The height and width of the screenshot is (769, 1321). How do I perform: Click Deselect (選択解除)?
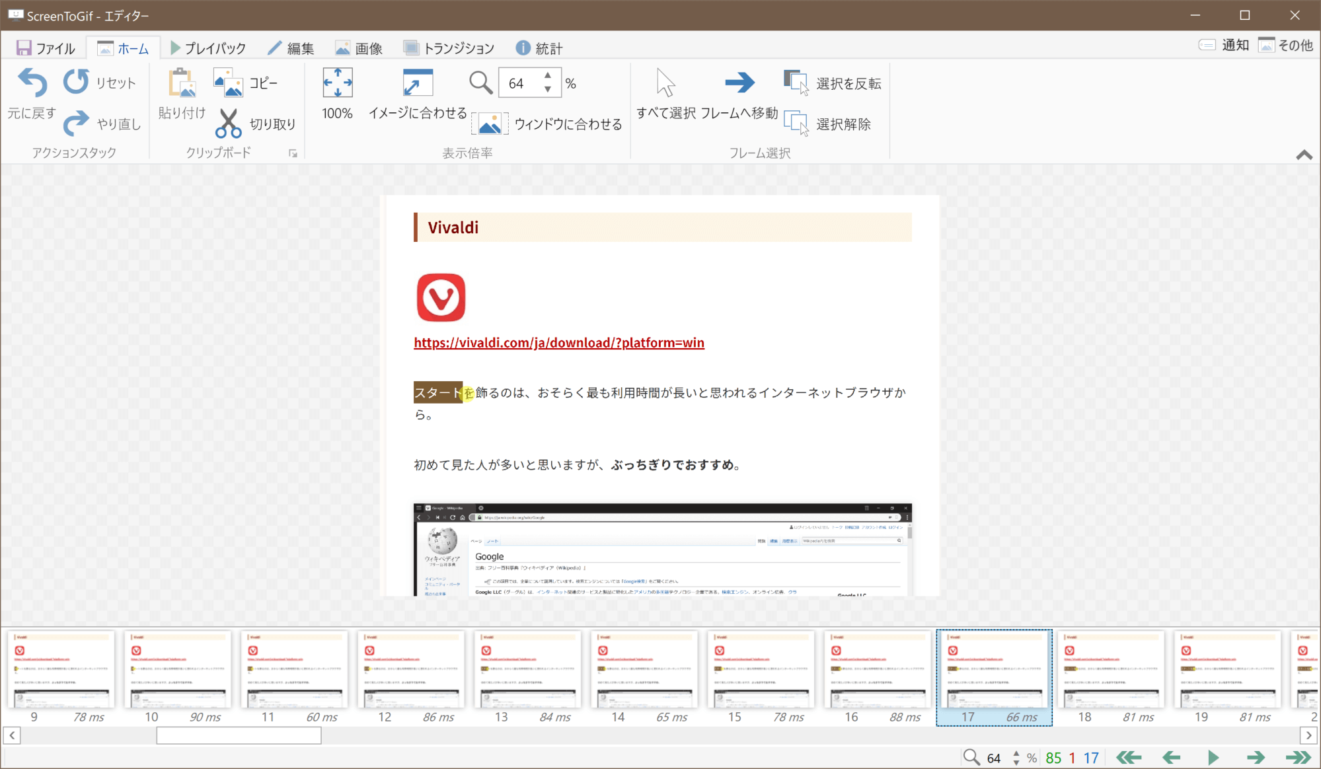point(827,124)
